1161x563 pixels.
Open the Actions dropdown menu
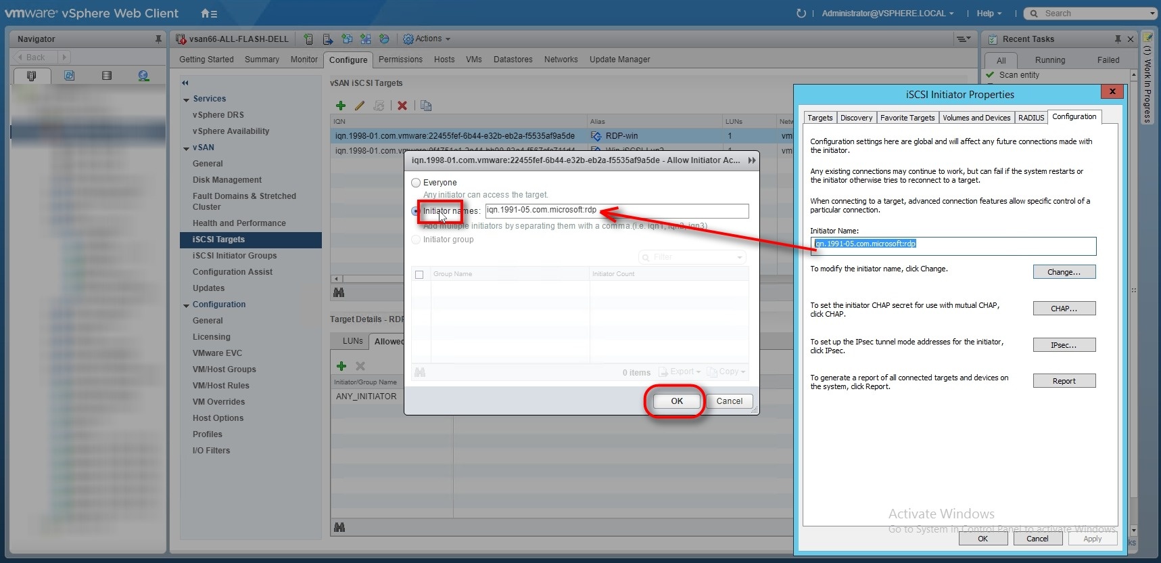coord(427,39)
